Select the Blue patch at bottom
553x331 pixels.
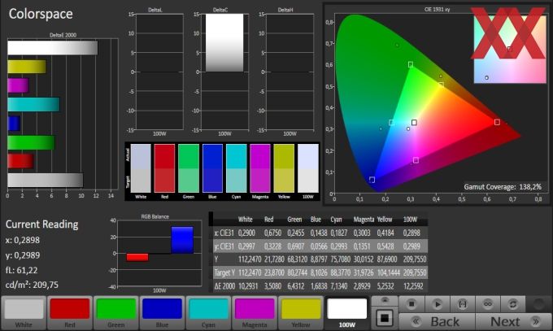tap(162, 313)
